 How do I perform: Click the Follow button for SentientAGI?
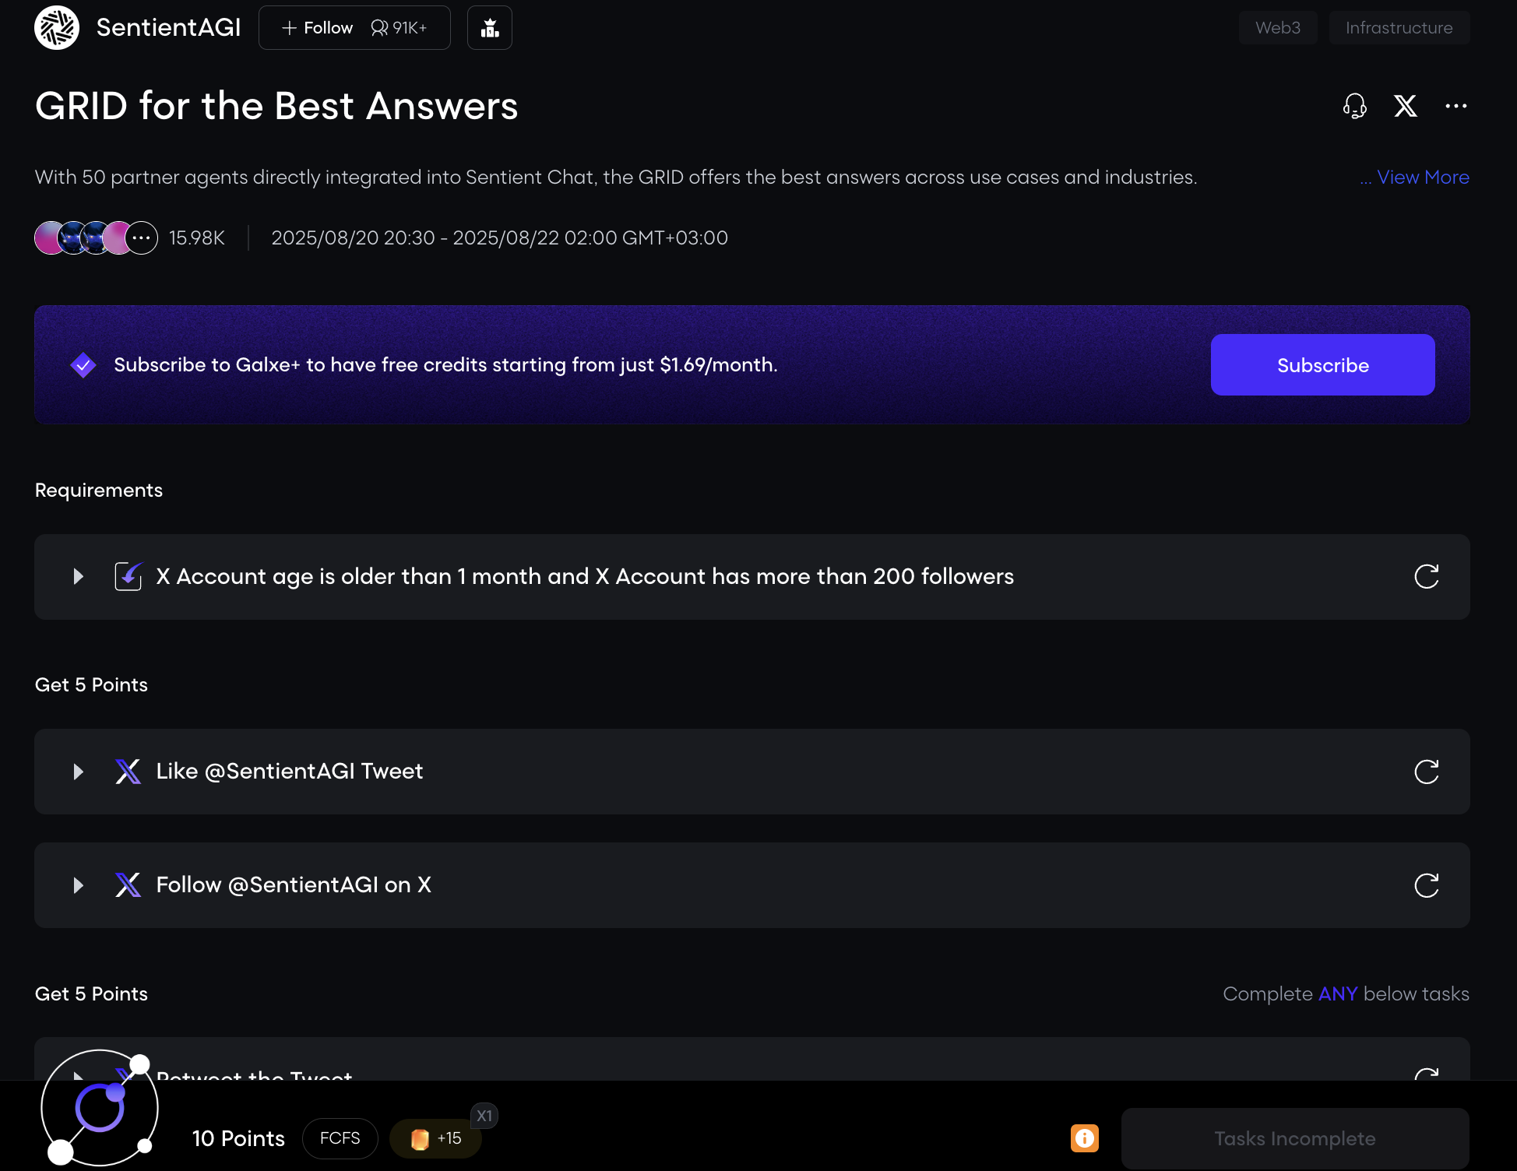318,28
